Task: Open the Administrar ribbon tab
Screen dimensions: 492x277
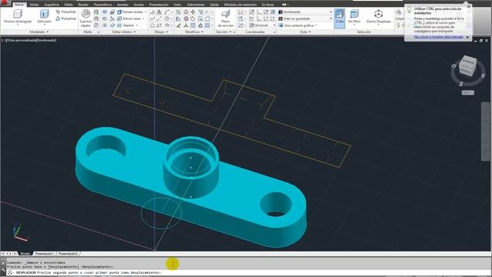Action: click(196, 5)
